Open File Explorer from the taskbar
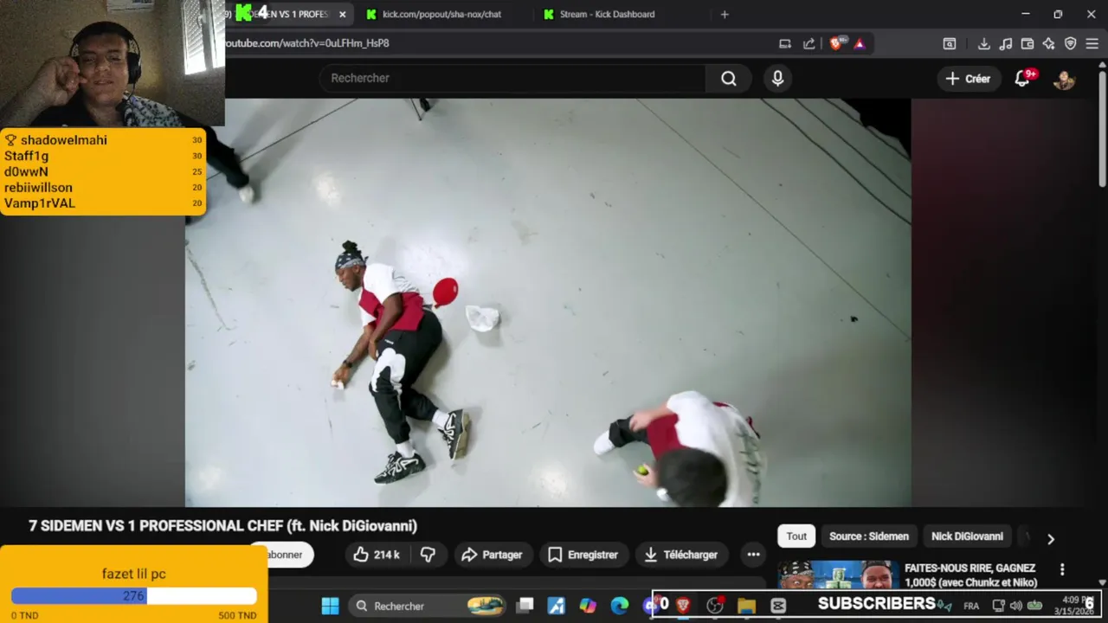The image size is (1108, 623). (747, 607)
